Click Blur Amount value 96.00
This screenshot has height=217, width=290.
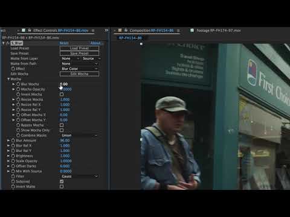(65, 140)
